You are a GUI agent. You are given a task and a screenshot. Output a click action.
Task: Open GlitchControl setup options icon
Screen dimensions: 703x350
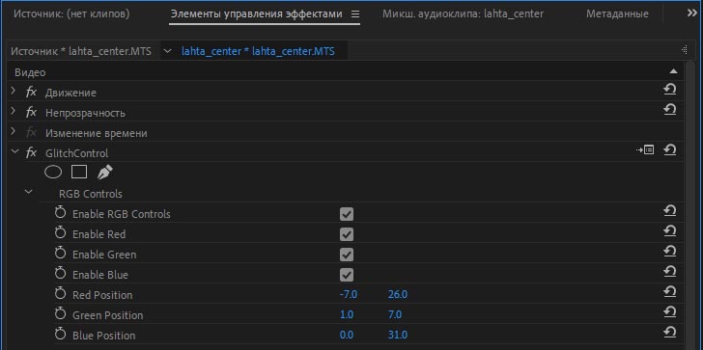tap(645, 150)
